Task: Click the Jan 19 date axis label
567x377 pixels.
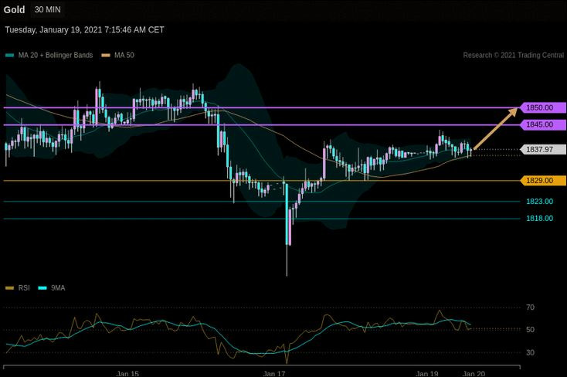Action: (427, 373)
